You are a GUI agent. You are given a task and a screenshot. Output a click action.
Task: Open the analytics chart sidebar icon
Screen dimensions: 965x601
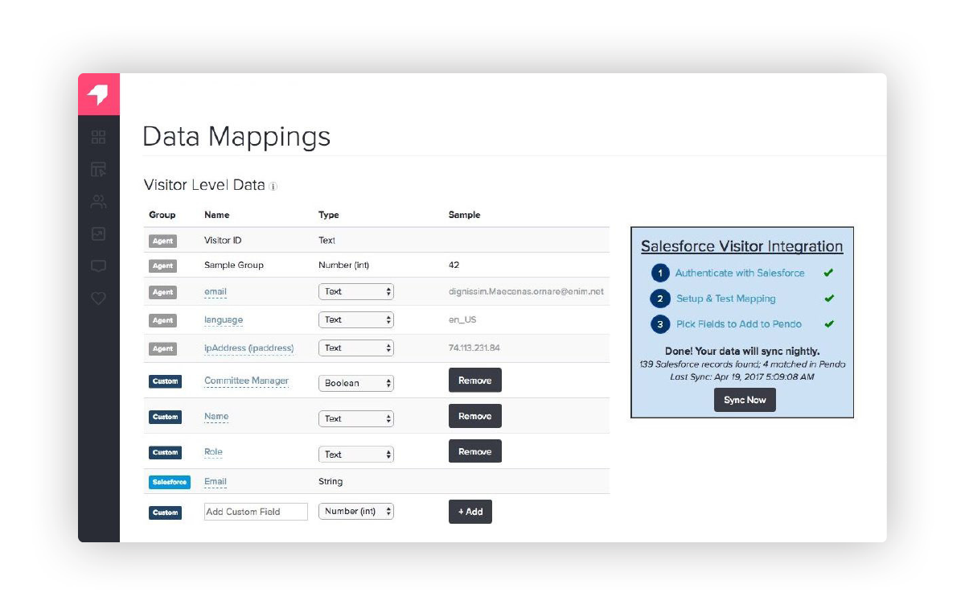click(x=98, y=234)
